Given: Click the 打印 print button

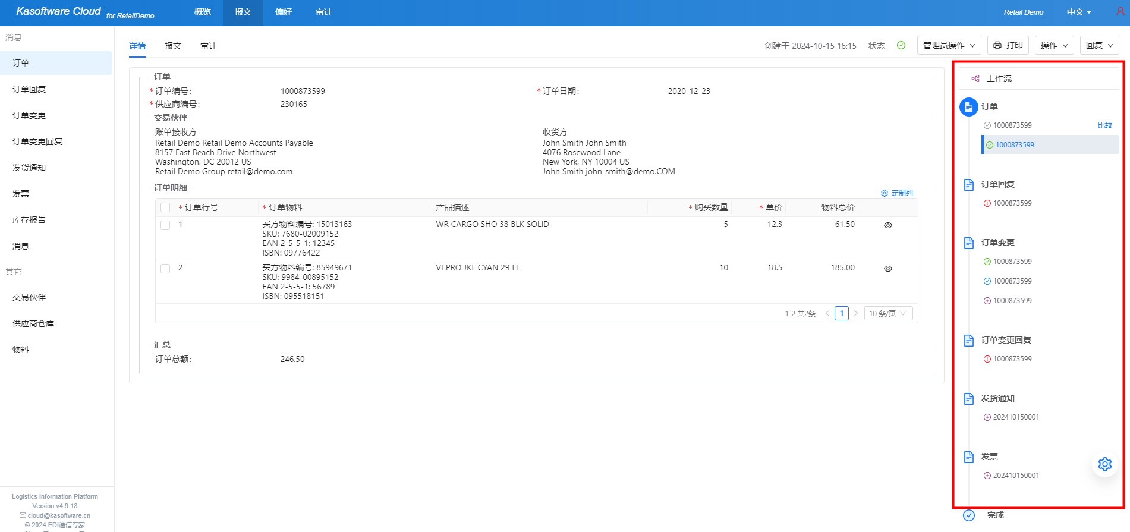Looking at the screenshot, I should click(x=1008, y=45).
